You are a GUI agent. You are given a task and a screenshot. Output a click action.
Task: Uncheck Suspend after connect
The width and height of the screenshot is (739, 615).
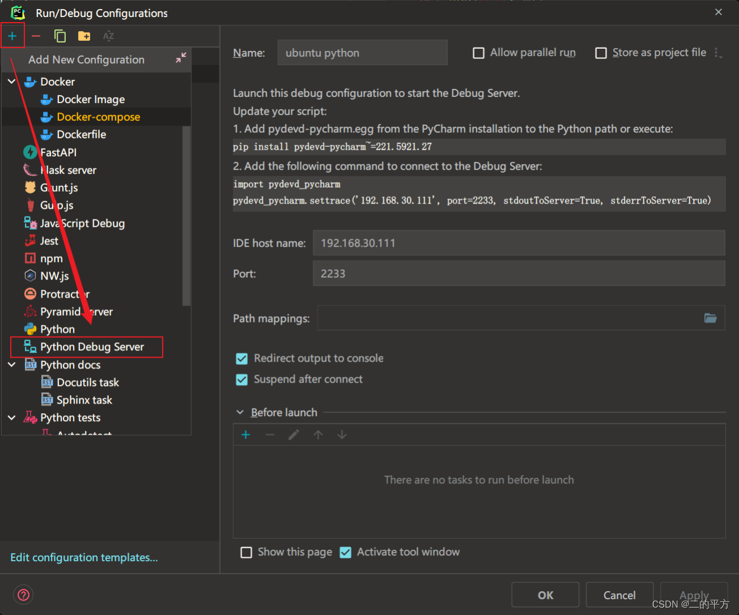pyautogui.click(x=242, y=380)
